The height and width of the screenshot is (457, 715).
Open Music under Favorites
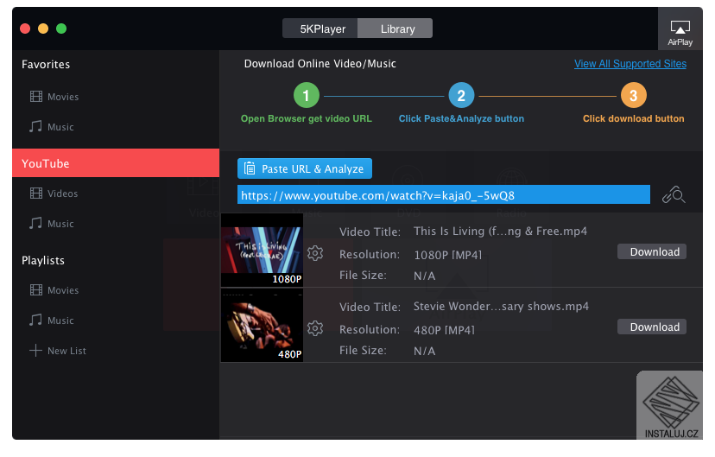pyautogui.click(x=60, y=127)
